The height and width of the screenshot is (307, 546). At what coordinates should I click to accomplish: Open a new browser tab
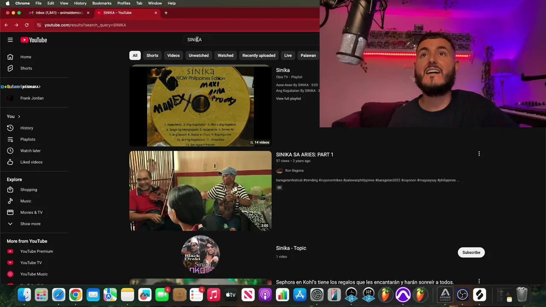pos(166,13)
